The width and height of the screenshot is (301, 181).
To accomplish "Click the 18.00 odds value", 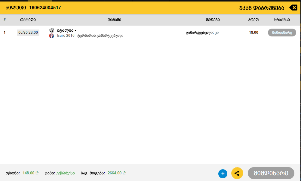I will (x=253, y=33).
